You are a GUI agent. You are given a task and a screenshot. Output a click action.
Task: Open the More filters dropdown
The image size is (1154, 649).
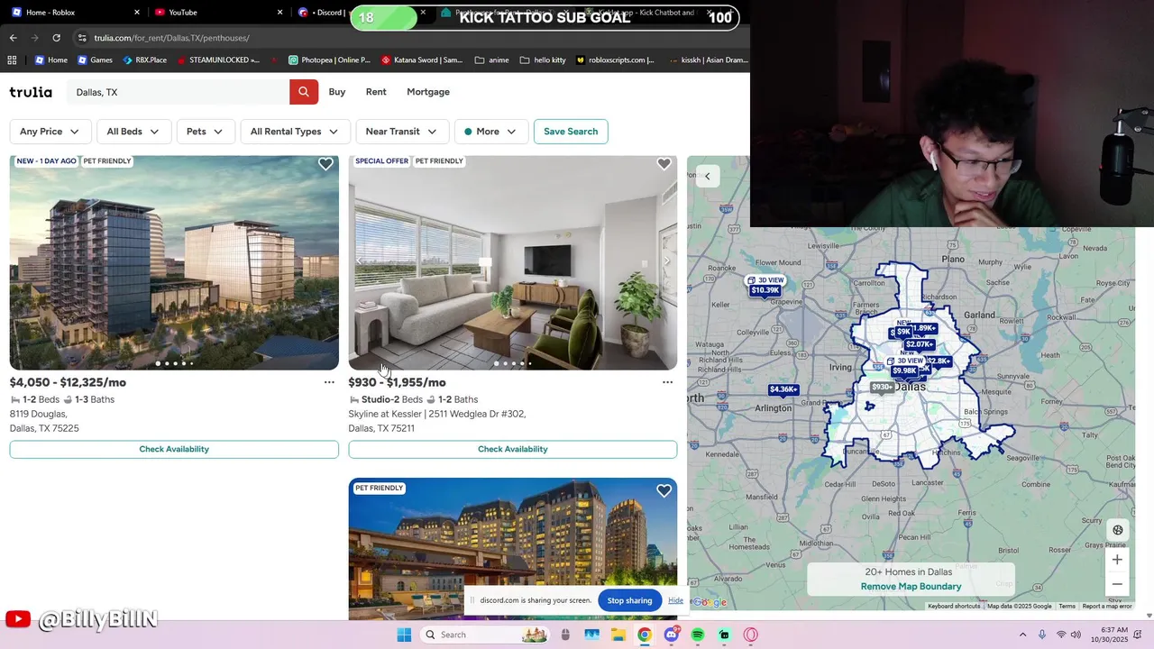[491, 132]
